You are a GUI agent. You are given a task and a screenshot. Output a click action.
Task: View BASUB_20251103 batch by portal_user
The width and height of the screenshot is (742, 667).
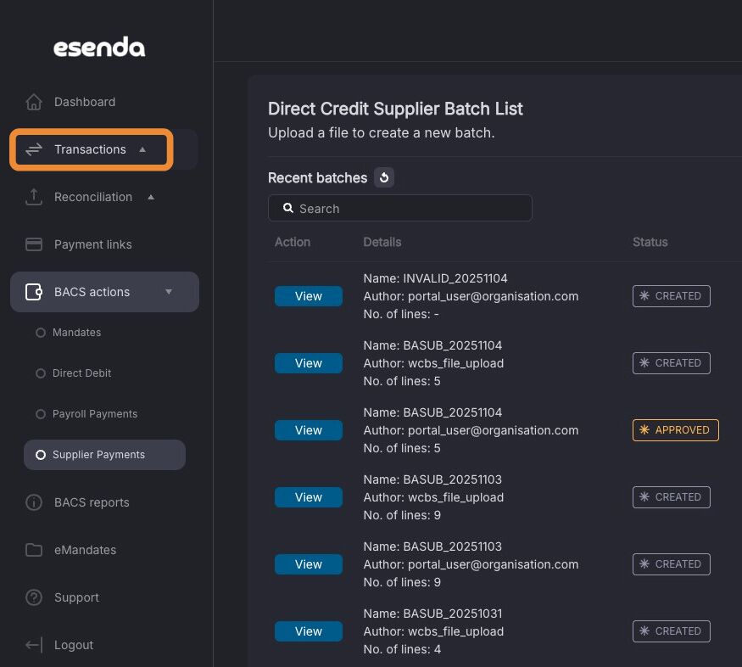tap(309, 564)
